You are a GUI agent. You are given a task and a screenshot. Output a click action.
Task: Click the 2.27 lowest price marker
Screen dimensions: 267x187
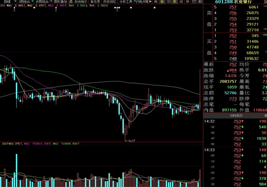point(131,141)
